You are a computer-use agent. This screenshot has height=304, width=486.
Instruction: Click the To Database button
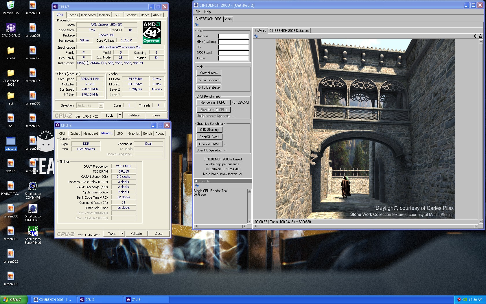(209, 87)
